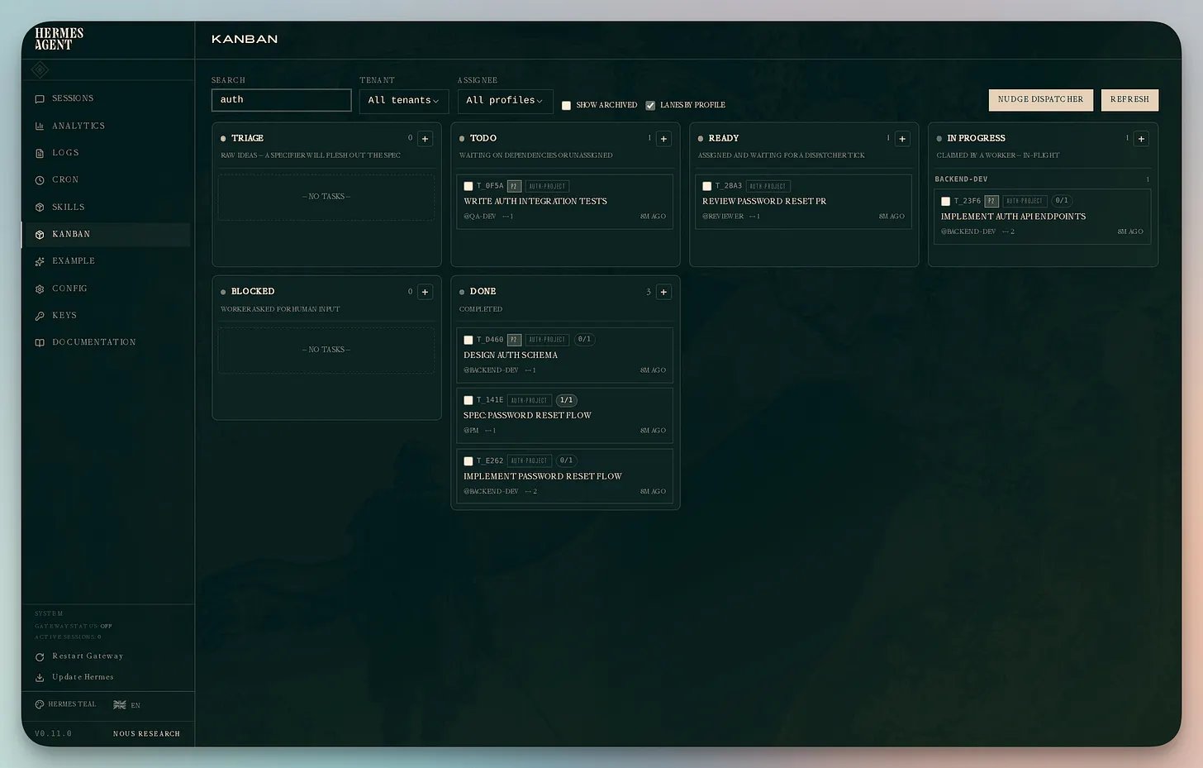Add a task to the Blocked lane
The image size is (1203, 768).
point(425,292)
